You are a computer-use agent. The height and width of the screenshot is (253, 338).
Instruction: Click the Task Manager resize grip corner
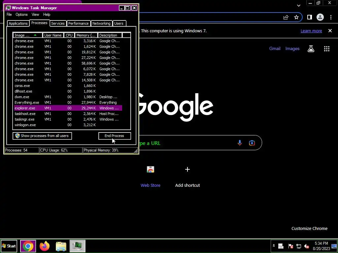[136, 151]
